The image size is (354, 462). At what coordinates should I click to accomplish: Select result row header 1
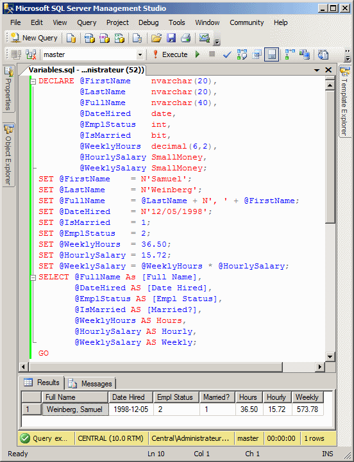(x=31, y=409)
